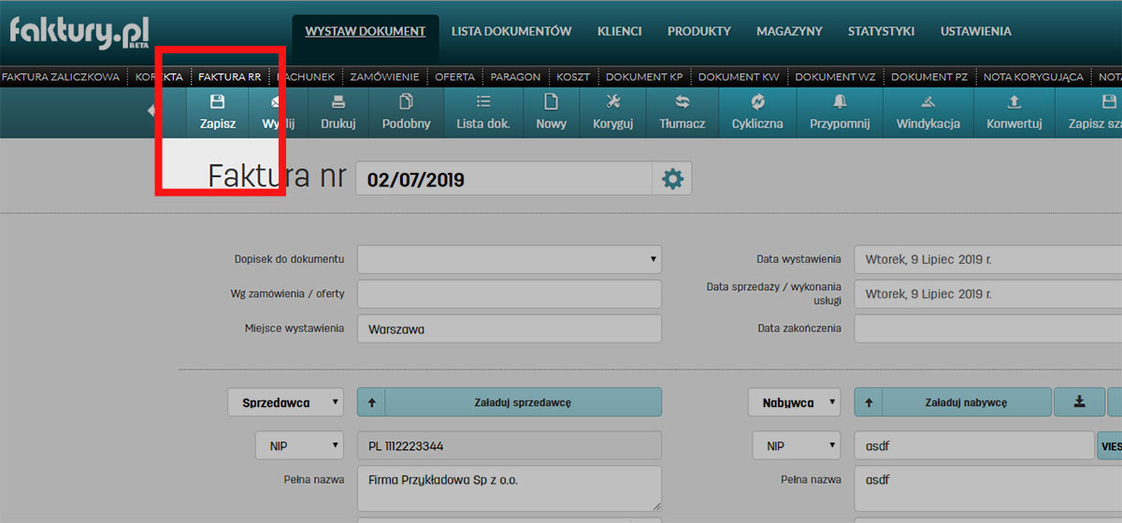Click the Koryguj tools icon
The width and height of the screenshot is (1122, 523).
pos(613,103)
